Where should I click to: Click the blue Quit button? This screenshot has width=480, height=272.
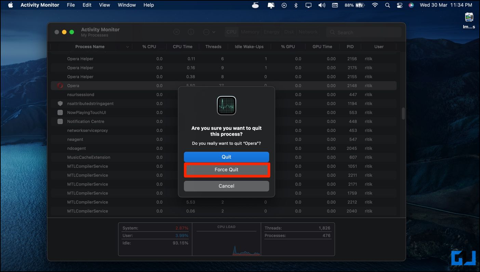pos(226,157)
